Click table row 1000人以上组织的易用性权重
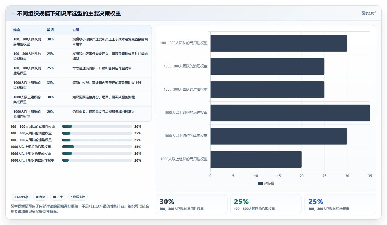This screenshot has height=225, width=387. [x=81, y=114]
